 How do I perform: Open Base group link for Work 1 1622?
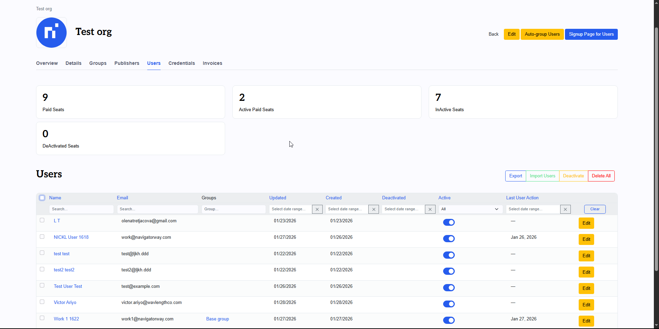coord(218,319)
